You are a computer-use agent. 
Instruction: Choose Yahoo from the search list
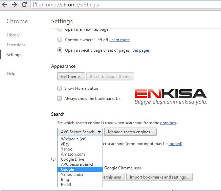coord(80,149)
